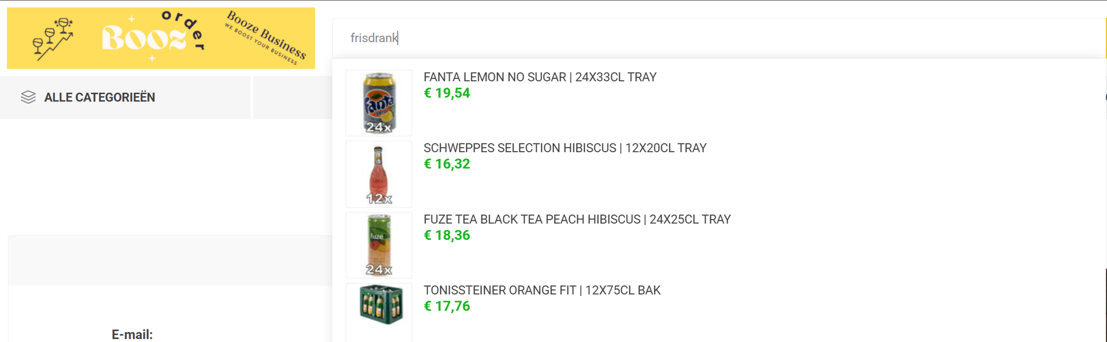The height and width of the screenshot is (342, 1107).
Task: Click the E-mail label in the form
Action: pyautogui.click(x=132, y=335)
